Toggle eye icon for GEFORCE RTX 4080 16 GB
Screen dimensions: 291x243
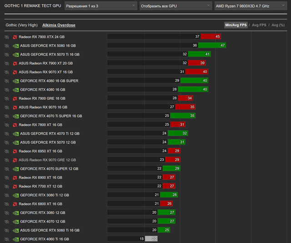(x=7, y=90)
